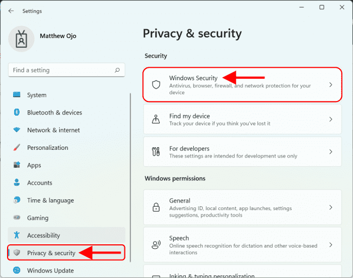The width and height of the screenshot is (353, 278).
Task: Click the Windows Update icon
Action: click(17, 270)
